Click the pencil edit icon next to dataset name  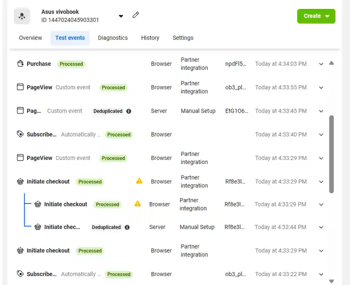(135, 15)
